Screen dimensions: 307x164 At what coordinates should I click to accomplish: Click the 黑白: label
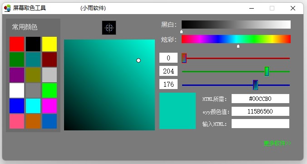pyautogui.click(x=169, y=25)
